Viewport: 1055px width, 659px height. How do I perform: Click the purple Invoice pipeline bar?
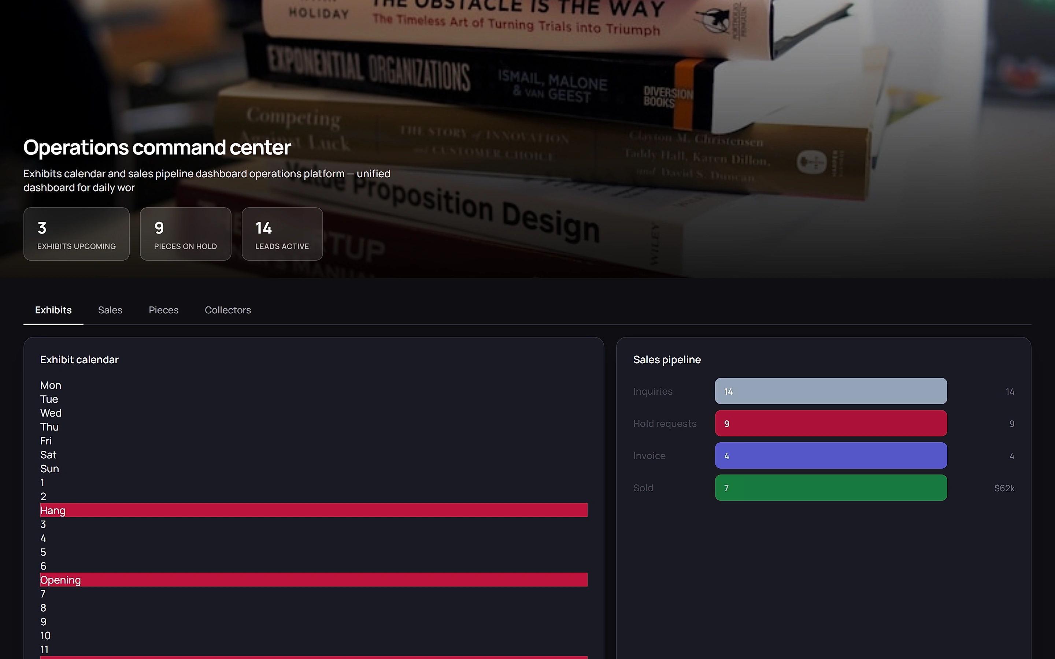831,456
